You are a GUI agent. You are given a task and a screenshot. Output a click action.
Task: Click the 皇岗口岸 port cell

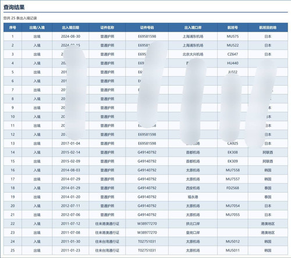pyautogui.click(x=193, y=233)
